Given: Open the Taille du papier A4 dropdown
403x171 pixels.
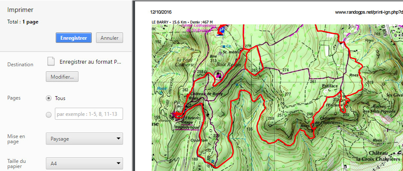Looking at the screenshot, I should [x=84, y=163].
